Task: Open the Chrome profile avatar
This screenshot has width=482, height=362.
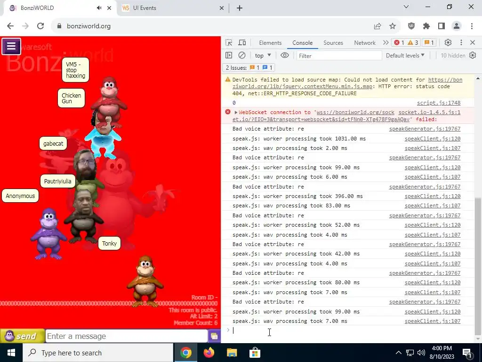Action: tap(457, 26)
